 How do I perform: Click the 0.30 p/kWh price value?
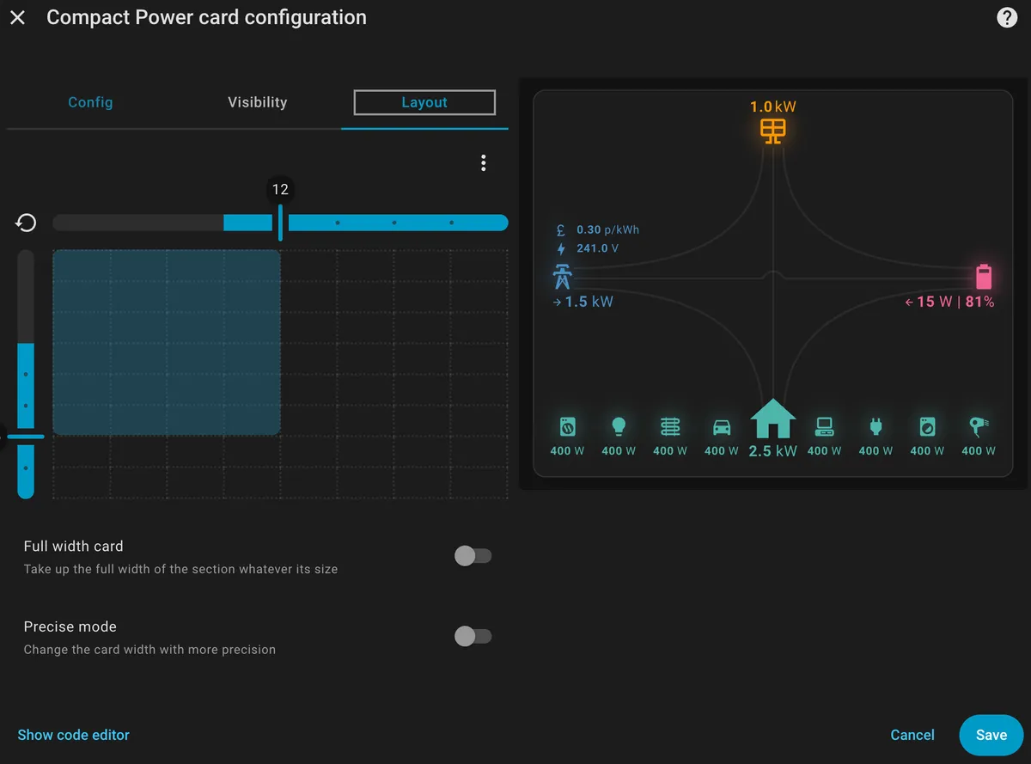(x=608, y=230)
